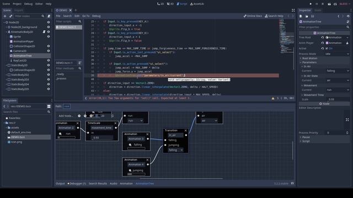Image resolution: width=353 pixels, height=198 pixels.
Task: Switch to the Script workspace
Action: (181, 4)
